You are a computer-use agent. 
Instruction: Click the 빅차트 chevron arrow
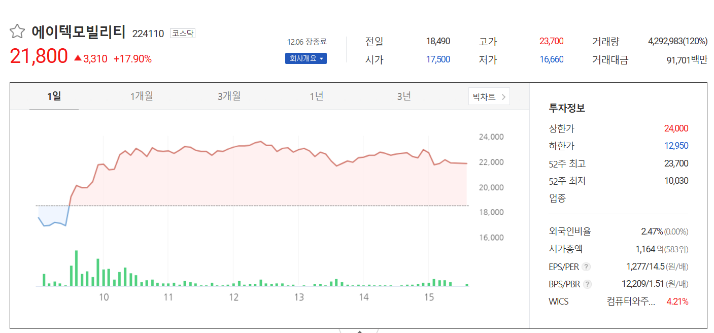pyautogui.click(x=503, y=96)
